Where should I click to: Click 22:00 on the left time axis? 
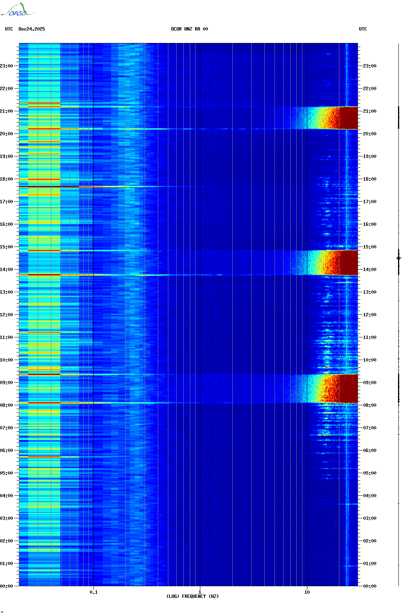[6, 89]
